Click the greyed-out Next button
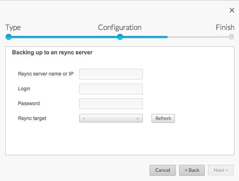239x181 pixels. [x=221, y=170]
